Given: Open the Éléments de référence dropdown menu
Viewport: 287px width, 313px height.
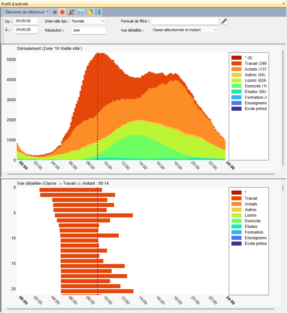Looking at the screenshot, I should click(26, 12).
